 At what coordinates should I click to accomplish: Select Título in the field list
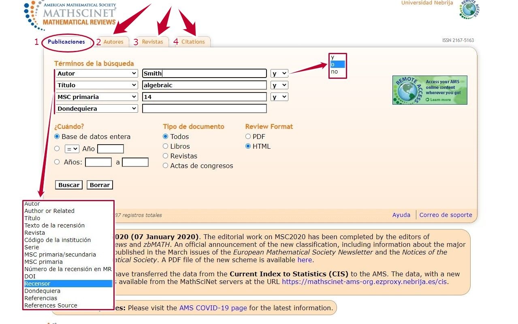[68, 218]
